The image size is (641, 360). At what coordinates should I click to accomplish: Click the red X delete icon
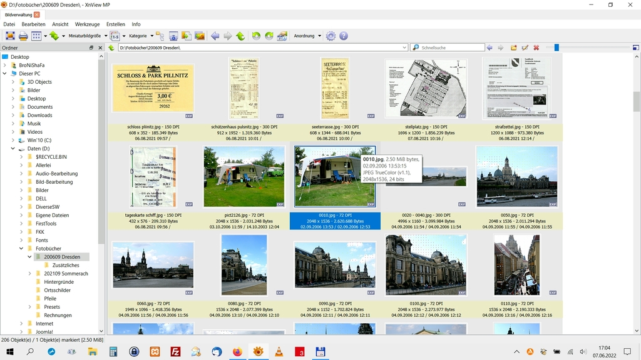(x=536, y=47)
